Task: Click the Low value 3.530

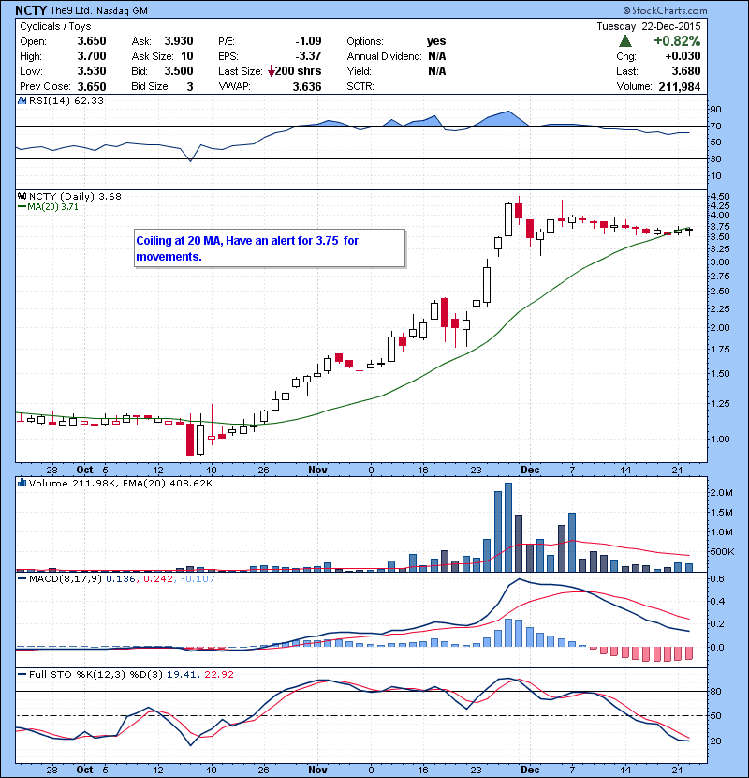Action: point(91,71)
